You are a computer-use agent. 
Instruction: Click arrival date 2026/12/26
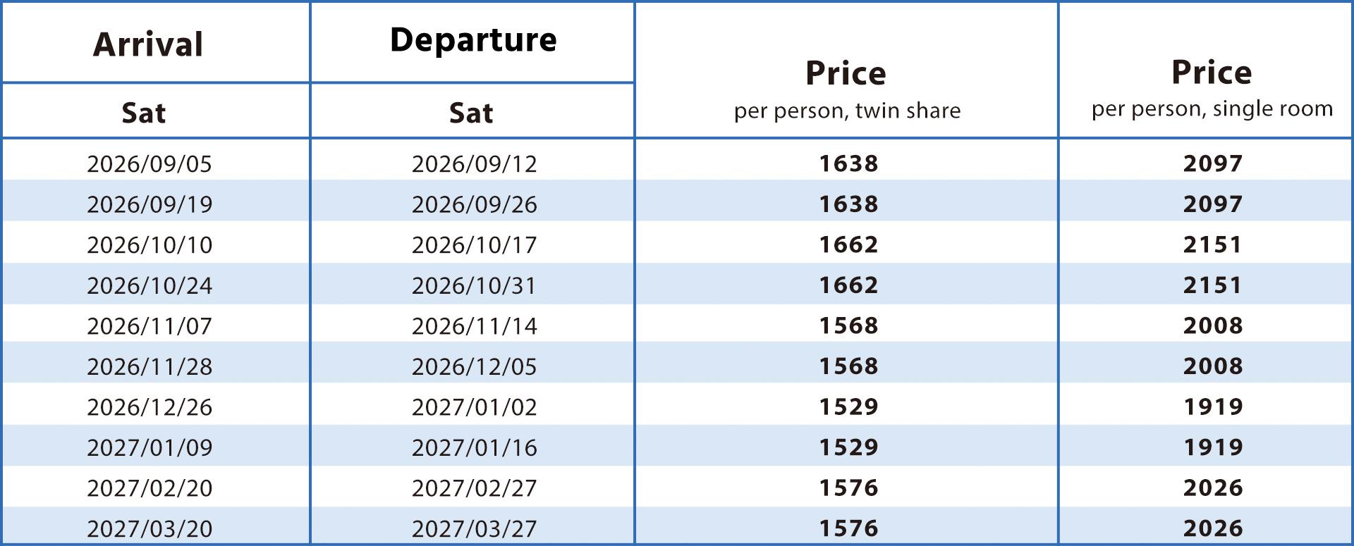click(150, 407)
